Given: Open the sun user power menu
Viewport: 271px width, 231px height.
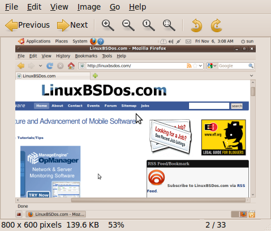Looking at the screenshot, I should coord(247,41).
